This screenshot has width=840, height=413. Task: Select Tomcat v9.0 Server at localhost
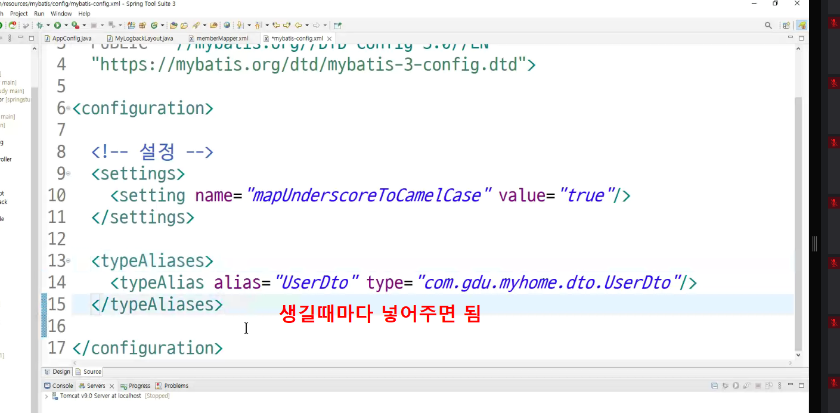click(x=100, y=396)
